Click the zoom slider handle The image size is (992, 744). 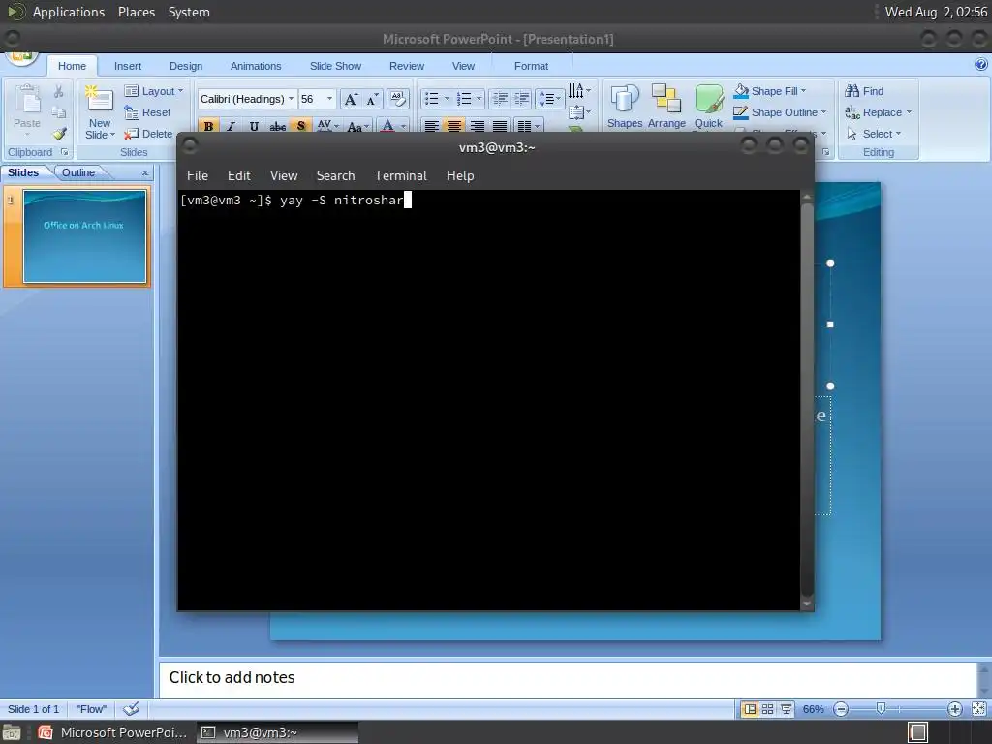click(x=881, y=709)
